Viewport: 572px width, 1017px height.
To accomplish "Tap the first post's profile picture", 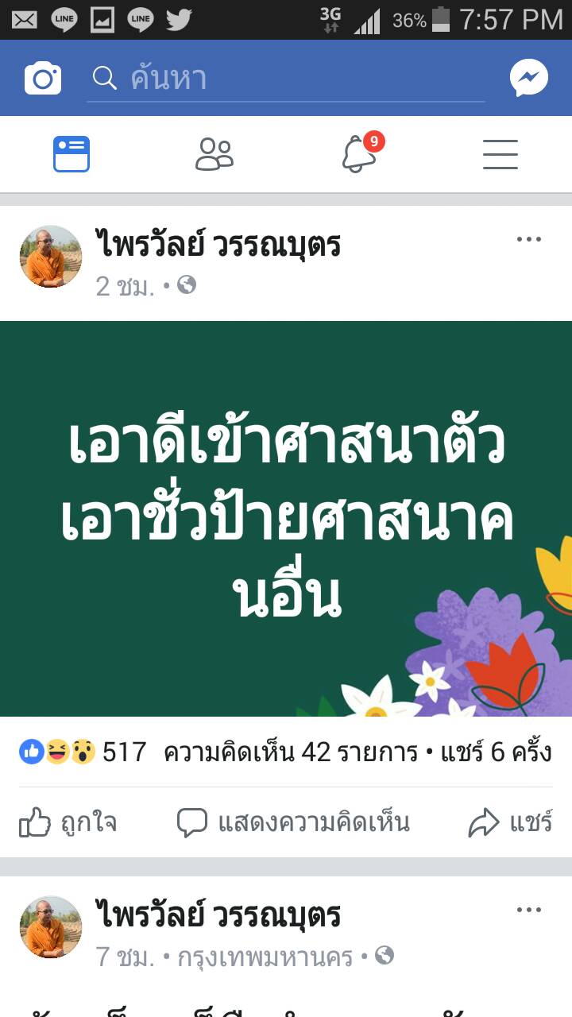I will [x=51, y=256].
